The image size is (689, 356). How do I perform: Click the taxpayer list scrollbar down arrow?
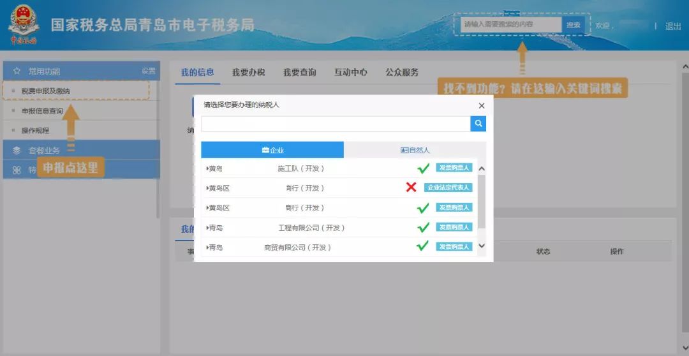pyautogui.click(x=482, y=246)
